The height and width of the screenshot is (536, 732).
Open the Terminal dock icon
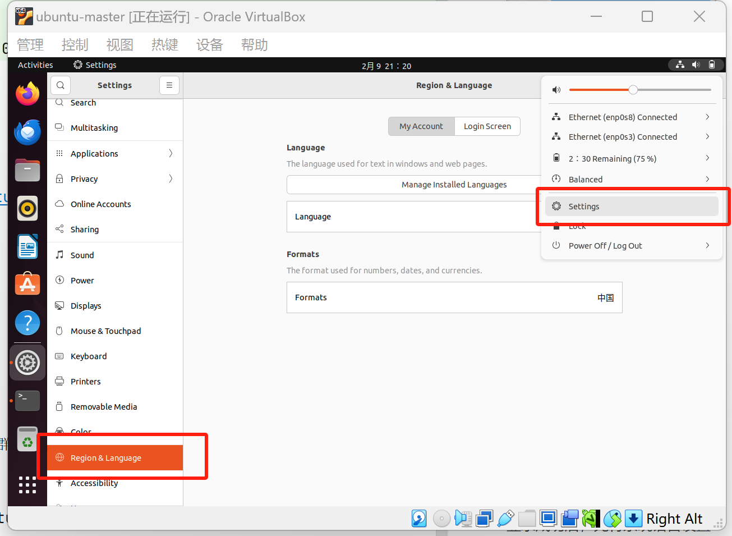27,400
